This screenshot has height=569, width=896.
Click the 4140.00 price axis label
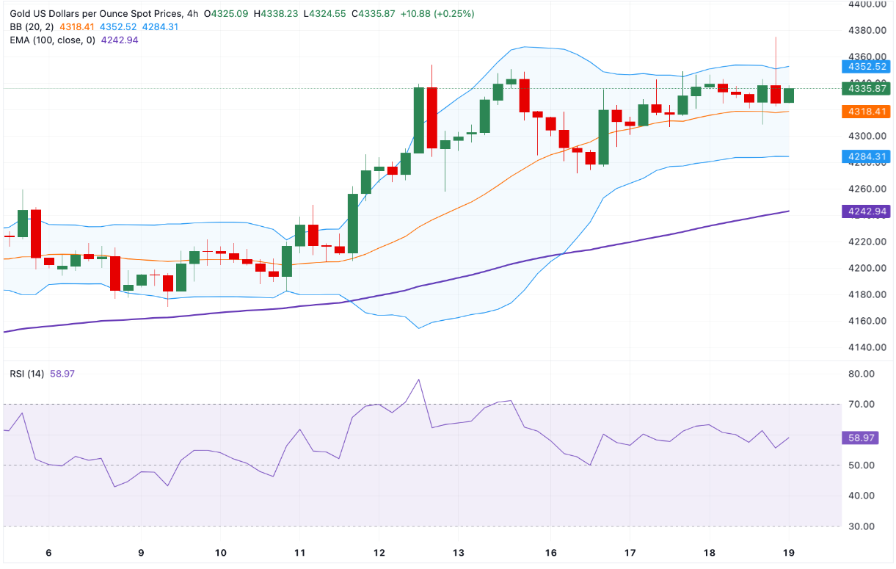click(868, 347)
